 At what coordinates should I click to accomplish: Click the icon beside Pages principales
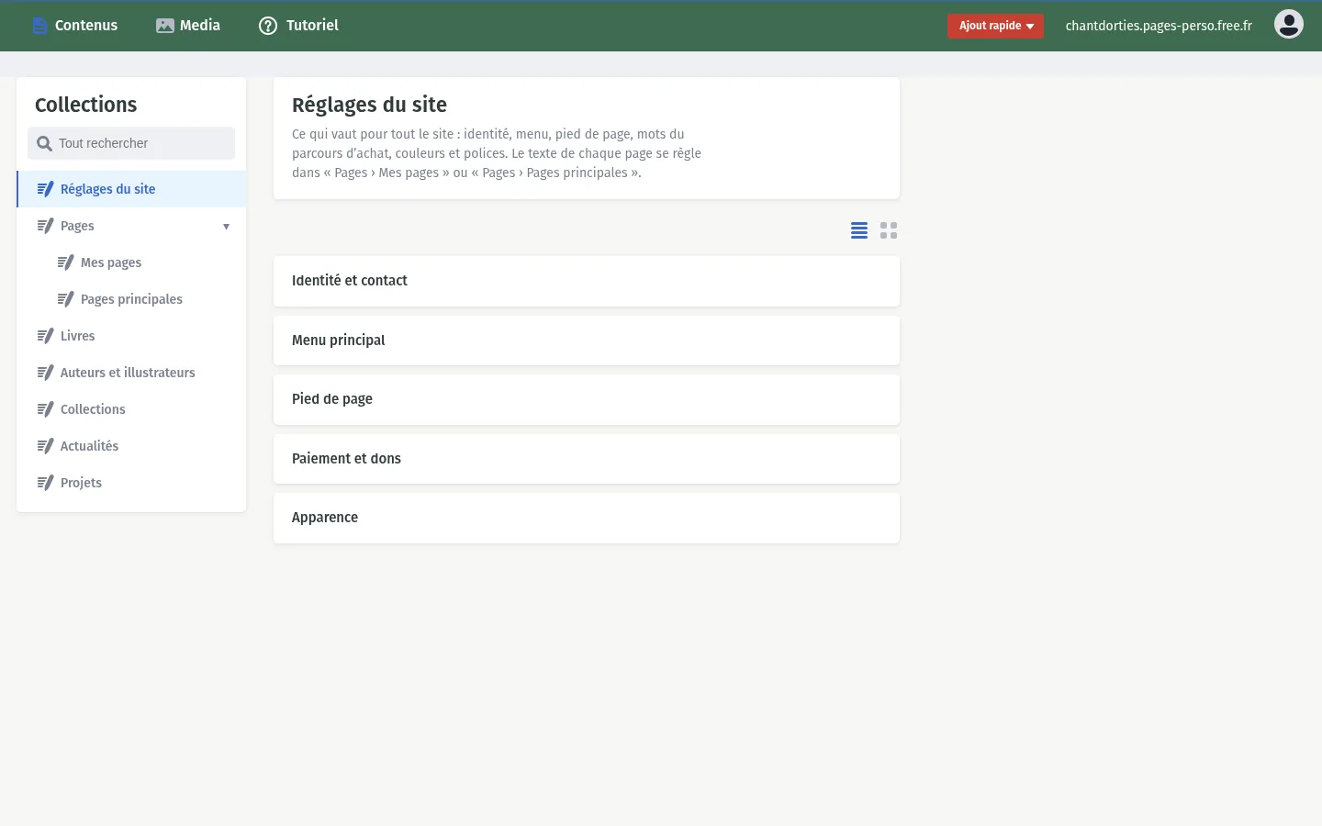65,299
